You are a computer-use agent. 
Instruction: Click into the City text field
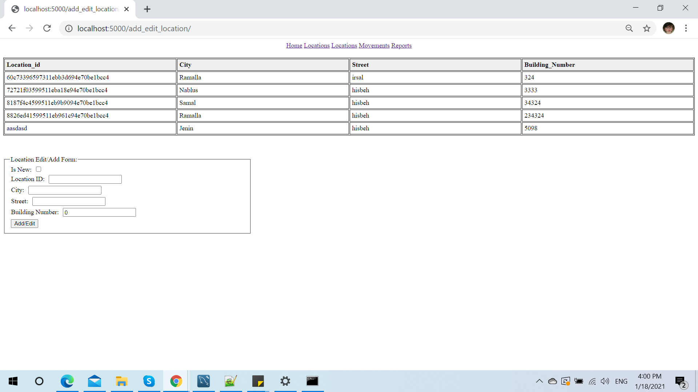[x=65, y=190]
